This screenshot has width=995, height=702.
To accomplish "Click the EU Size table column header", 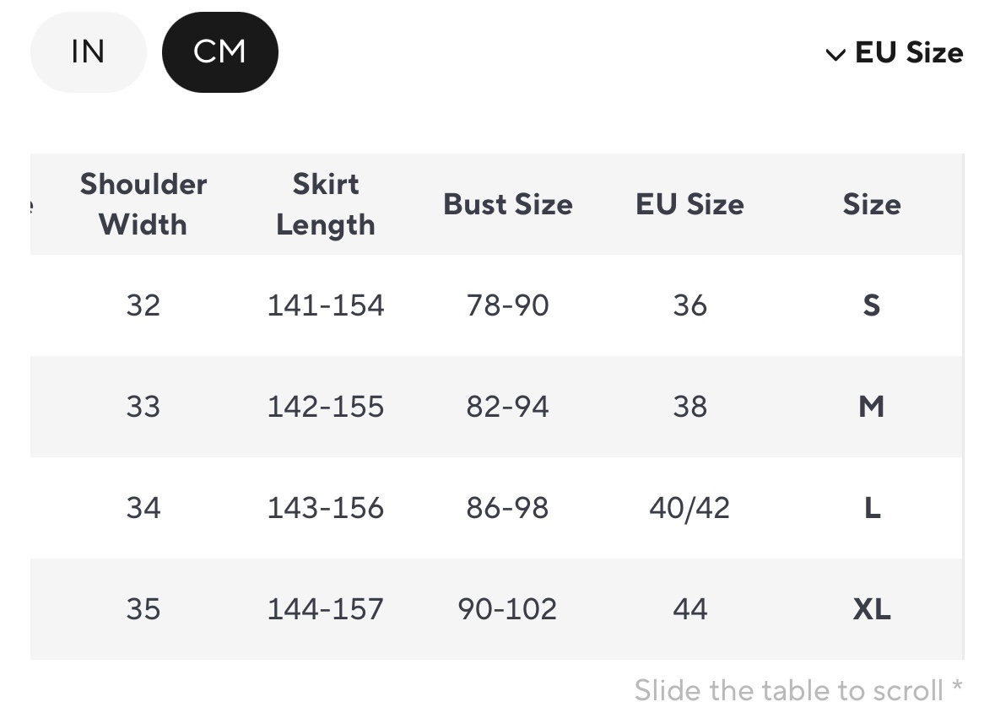I will point(689,204).
